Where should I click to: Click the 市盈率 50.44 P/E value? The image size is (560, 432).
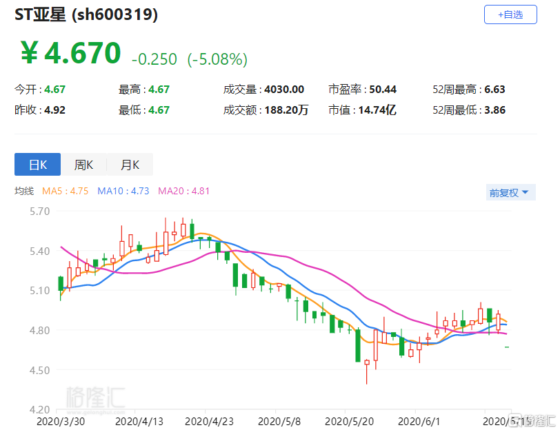[362, 89]
